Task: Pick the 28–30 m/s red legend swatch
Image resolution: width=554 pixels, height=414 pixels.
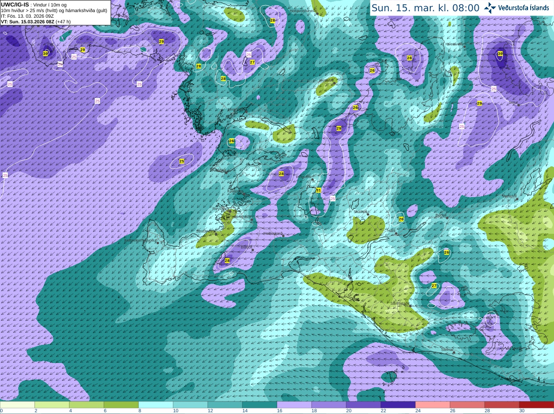Action: coord(502,405)
